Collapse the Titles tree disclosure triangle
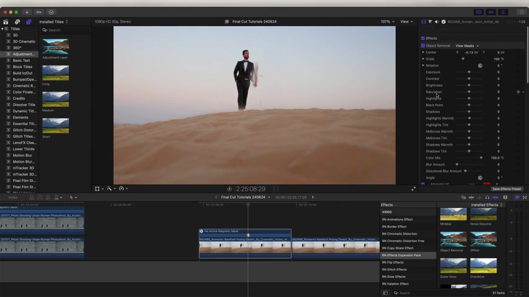529x297 pixels. (x=2, y=29)
